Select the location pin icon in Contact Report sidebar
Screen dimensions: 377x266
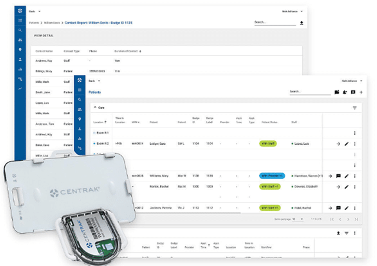pyautogui.click(x=20, y=50)
